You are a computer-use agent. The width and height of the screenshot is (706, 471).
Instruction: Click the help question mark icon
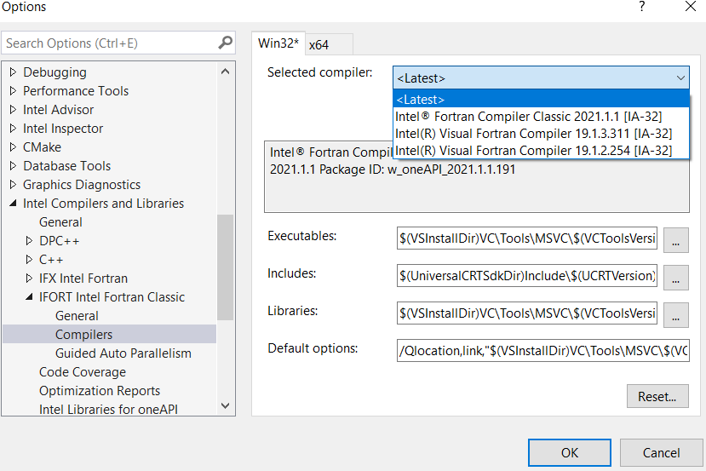642,7
